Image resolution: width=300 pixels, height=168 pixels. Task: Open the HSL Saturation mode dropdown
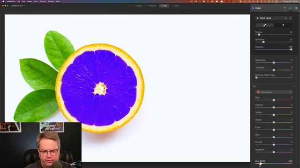274,92
